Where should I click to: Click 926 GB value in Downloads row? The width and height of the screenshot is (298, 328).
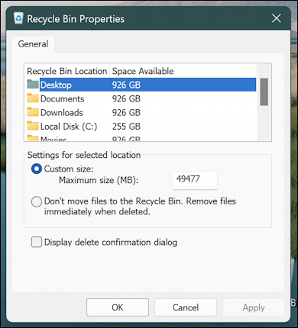click(x=126, y=112)
